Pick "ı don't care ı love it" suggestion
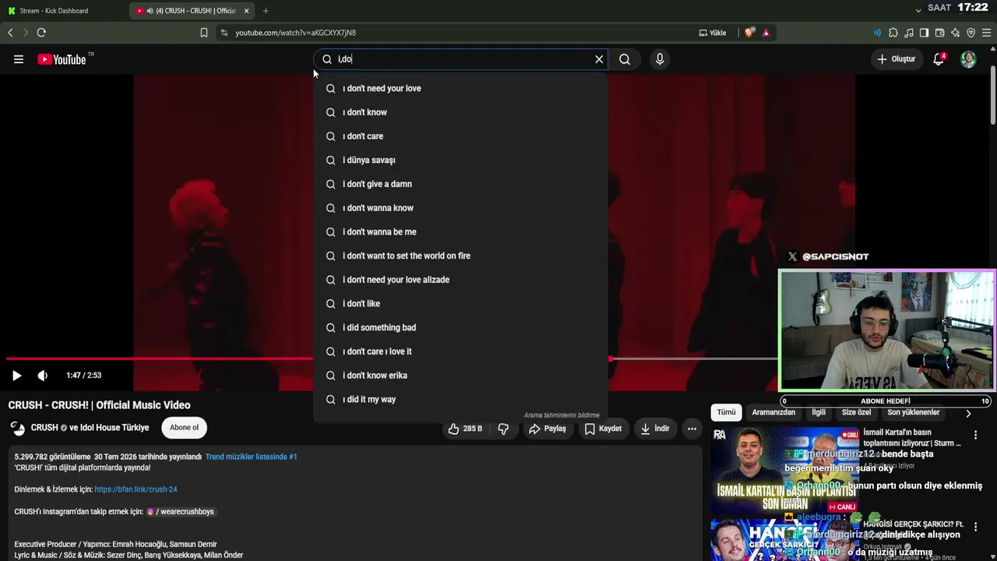This screenshot has width=997, height=561. click(x=460, y=351)
